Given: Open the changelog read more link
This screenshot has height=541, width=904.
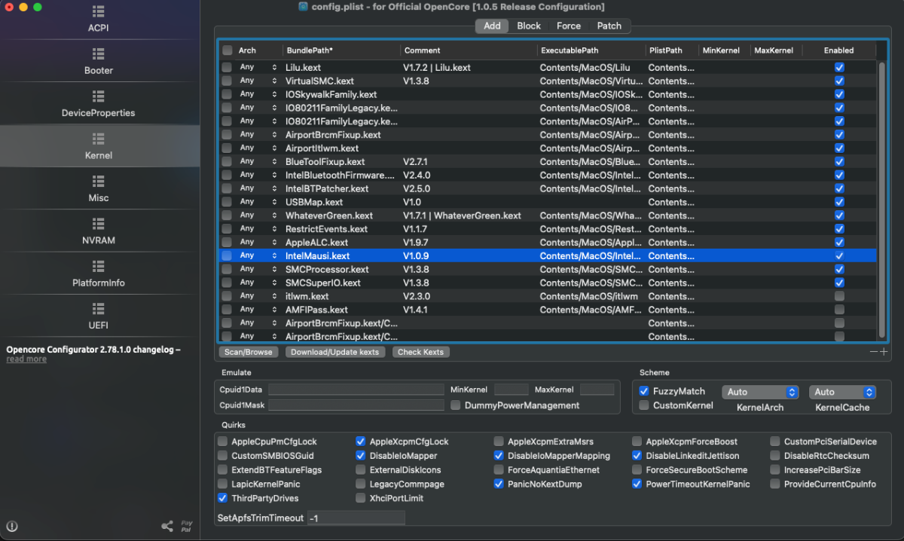Looking at the screenshot, I should pyautogui.click(x=26, y=359).
